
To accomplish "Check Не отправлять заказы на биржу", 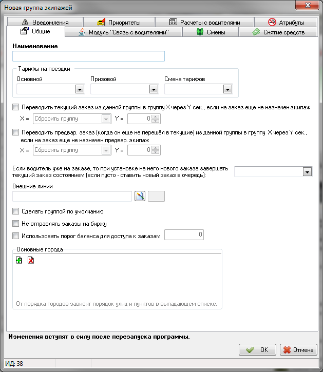I will pos(16,224).
